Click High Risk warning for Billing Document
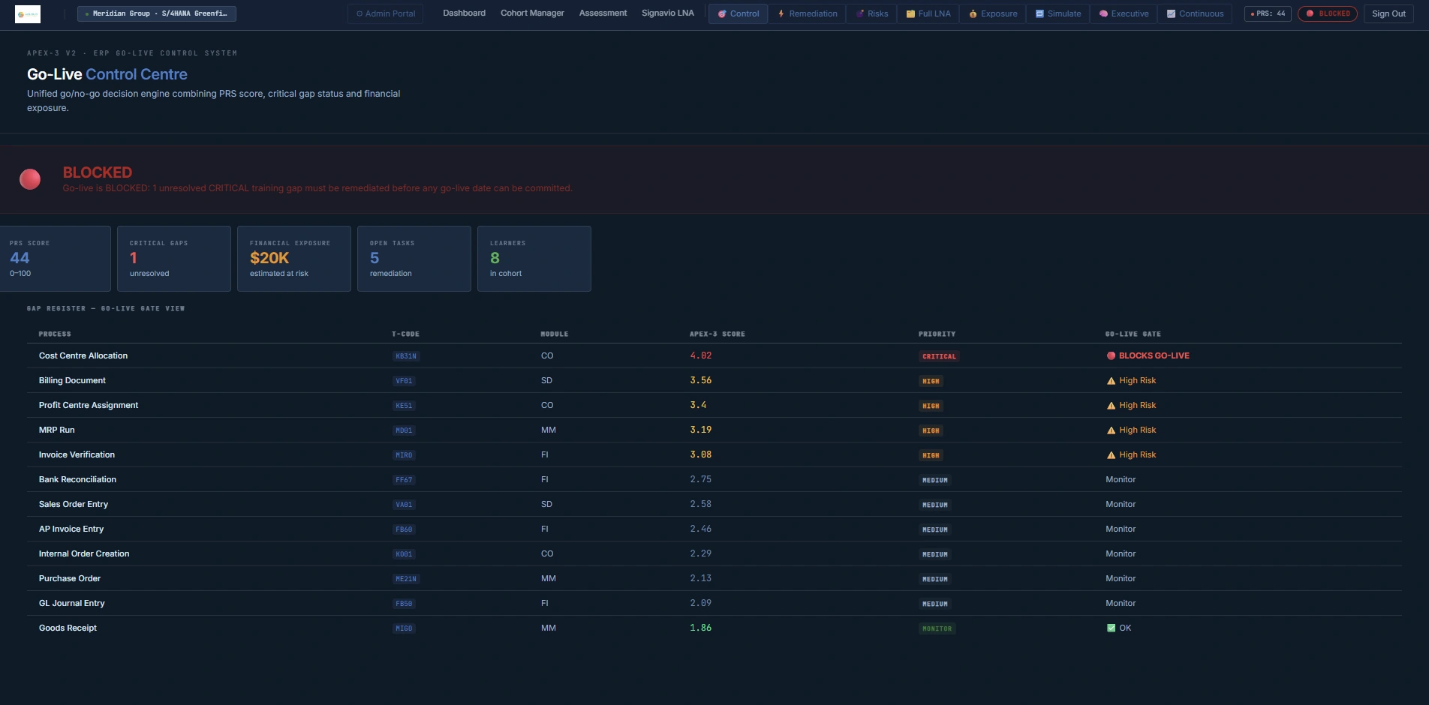The width and height of the screenshot is (1429, 705). click(1132, 380)
